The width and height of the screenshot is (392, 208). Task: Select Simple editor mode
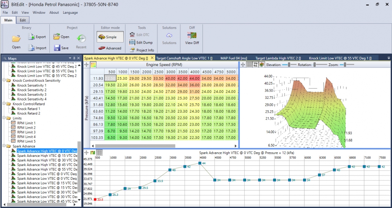(x=110, y=37)
